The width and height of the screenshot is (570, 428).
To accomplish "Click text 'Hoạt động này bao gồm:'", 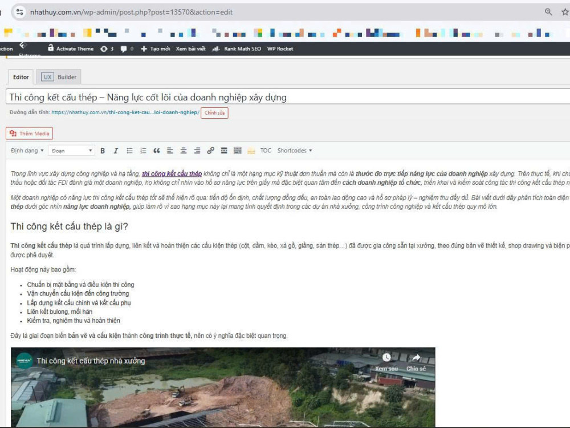I will pos(43,270).
